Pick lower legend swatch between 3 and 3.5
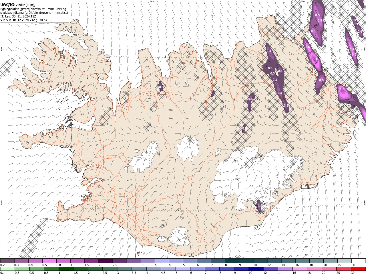The width and height of the screenshot is (366, 275). click(x=124, y=269)
